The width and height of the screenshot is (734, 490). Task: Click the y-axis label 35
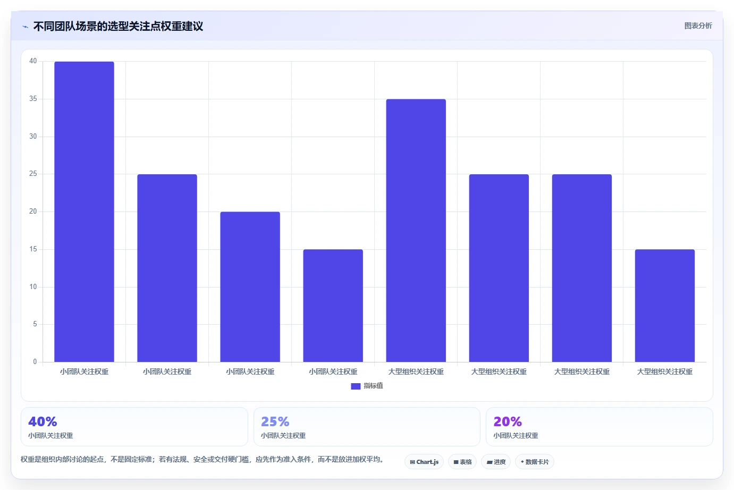coord(33,99)
